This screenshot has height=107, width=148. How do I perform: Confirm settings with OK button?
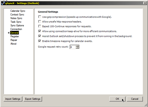click(x=117, y=99)
